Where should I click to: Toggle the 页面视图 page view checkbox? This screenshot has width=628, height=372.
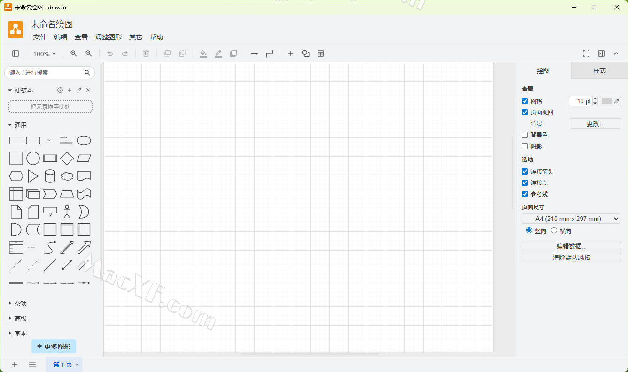point(525,112)
